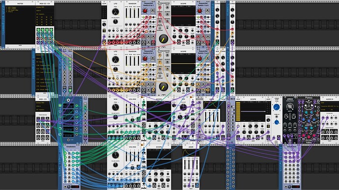Toggle first switch on the 8x8 Mute module
The width and height of the screenshot is (339, 190).
click(232, 107)
